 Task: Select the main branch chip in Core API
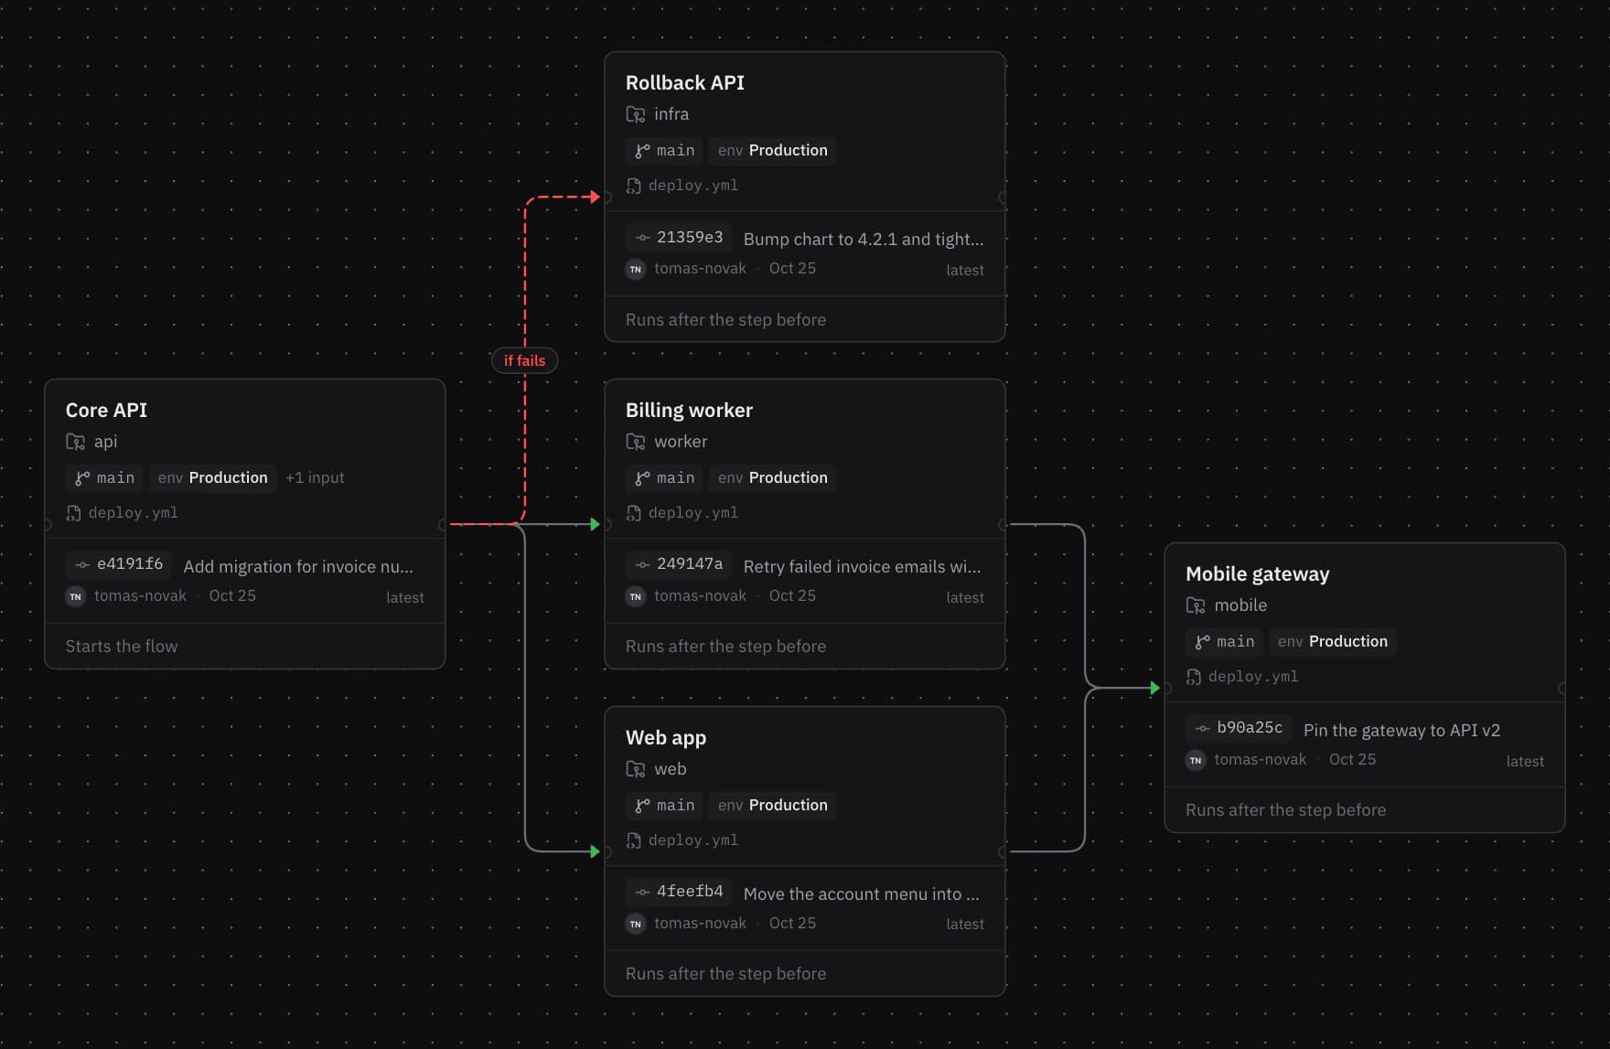pyautogui.click(x=104, y=477)
